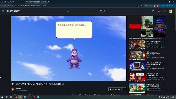Screen dimensions: 176x99
Task: Click the video player to pause playback
Action: (68, 48)
